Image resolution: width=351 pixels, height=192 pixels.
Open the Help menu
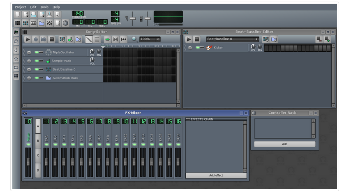click(56, 7)
